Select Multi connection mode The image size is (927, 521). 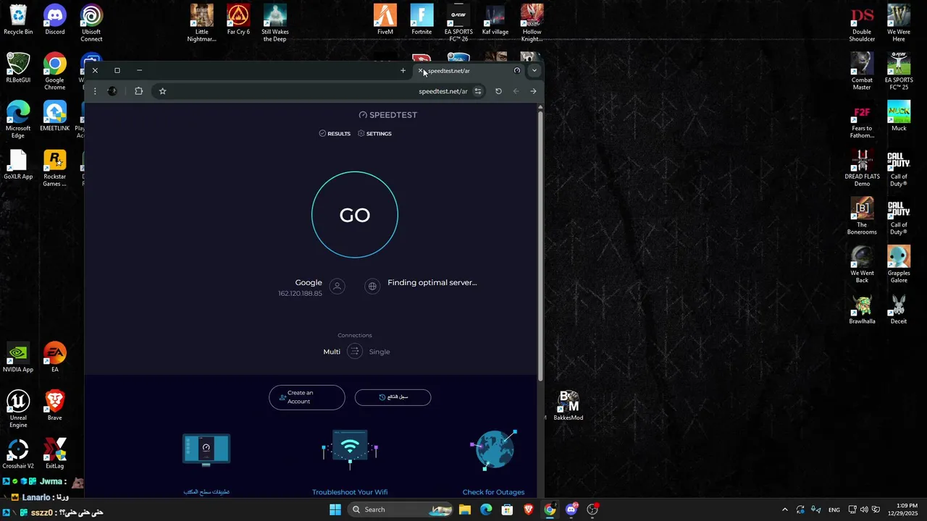point(332,352)
